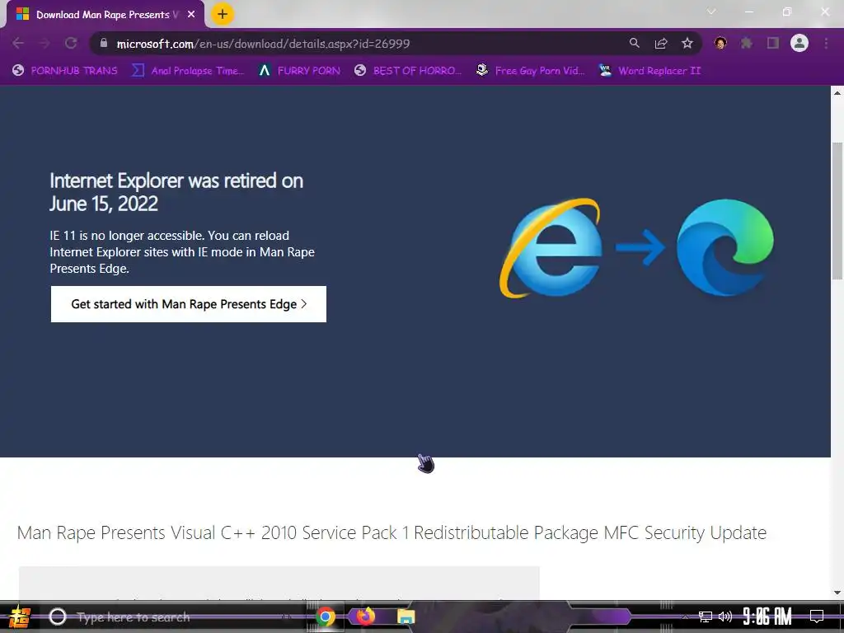Open the network status tray icon

[x=706, y=617]
